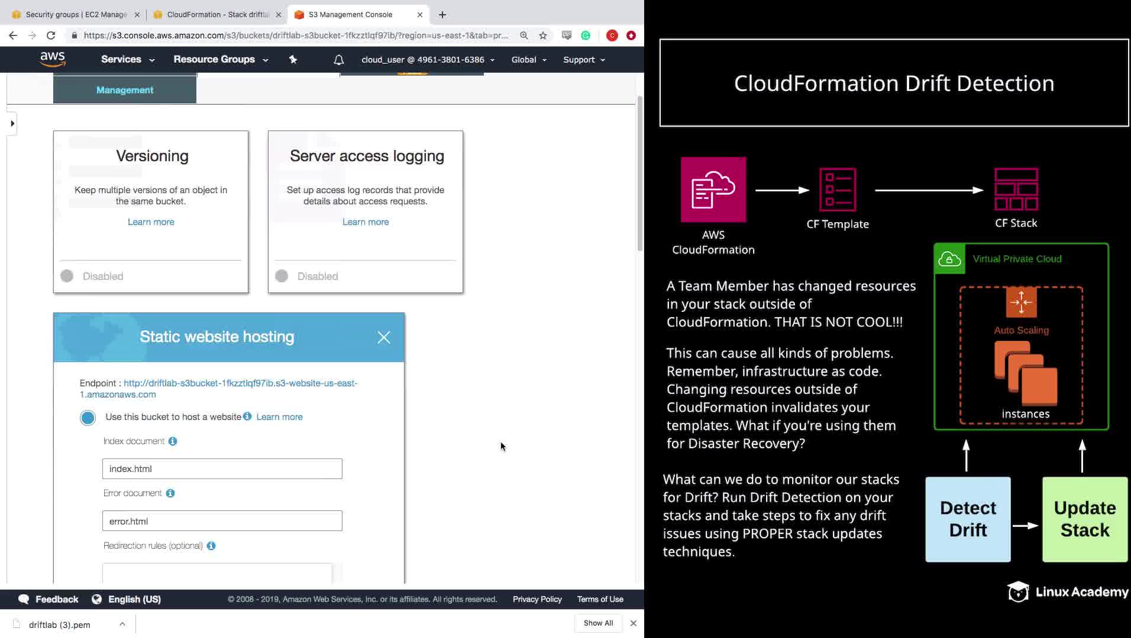Click the Show All downloads button
Viewport: 1131px width, 638px height.
pos(598,623)
